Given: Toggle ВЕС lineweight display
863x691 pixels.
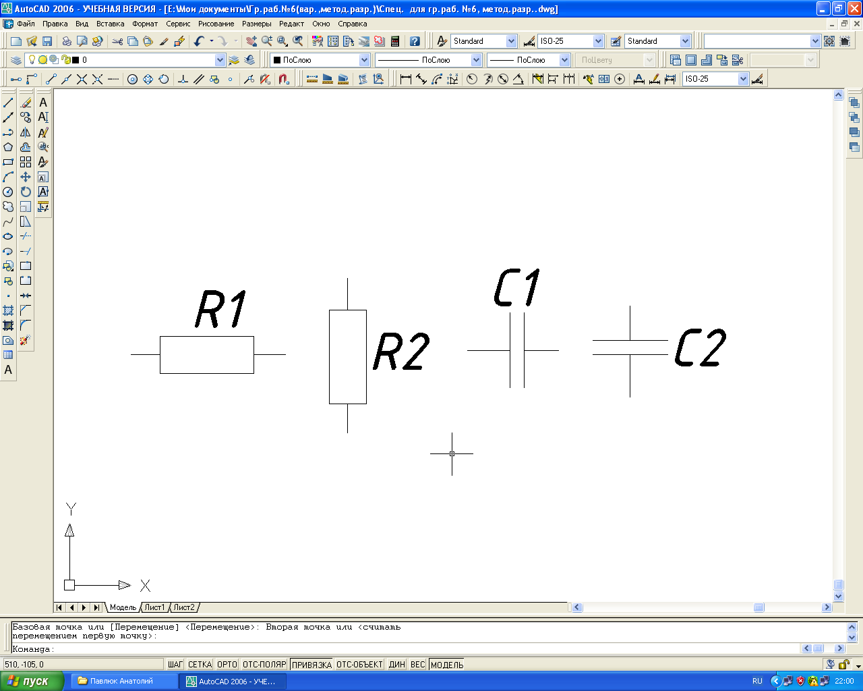Looking at the screenshot, I should (x=418, y=665).
